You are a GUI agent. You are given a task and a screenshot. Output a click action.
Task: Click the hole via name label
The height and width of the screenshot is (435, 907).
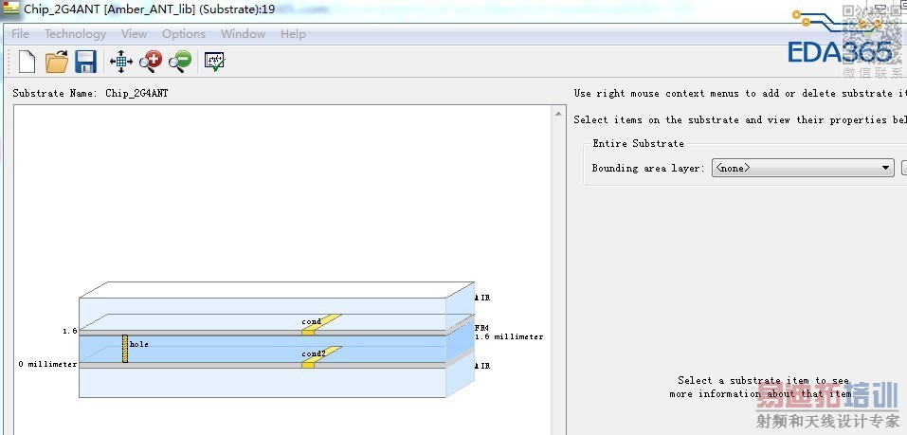[138, 344]
